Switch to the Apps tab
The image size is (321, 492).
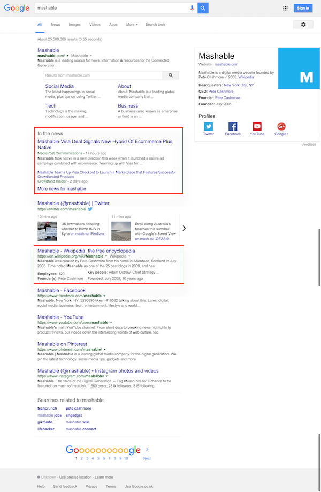point(113,25)
